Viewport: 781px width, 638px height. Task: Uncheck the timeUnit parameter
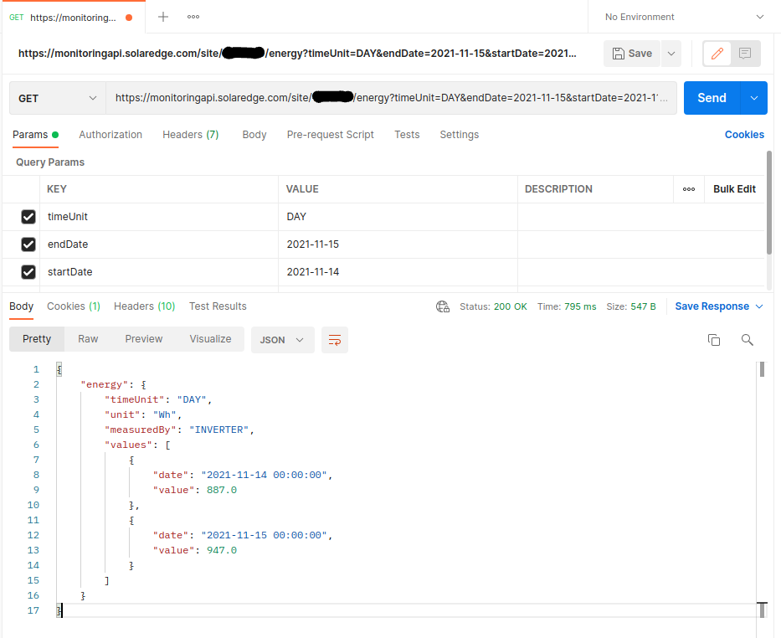[28, 216]
